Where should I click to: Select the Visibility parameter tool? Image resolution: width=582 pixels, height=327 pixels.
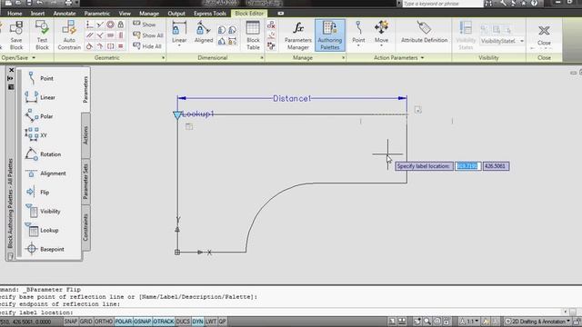click(43, 211)
